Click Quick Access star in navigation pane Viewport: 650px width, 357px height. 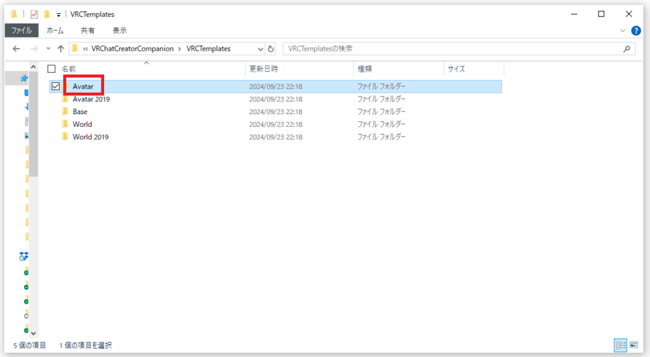point(24,78)
